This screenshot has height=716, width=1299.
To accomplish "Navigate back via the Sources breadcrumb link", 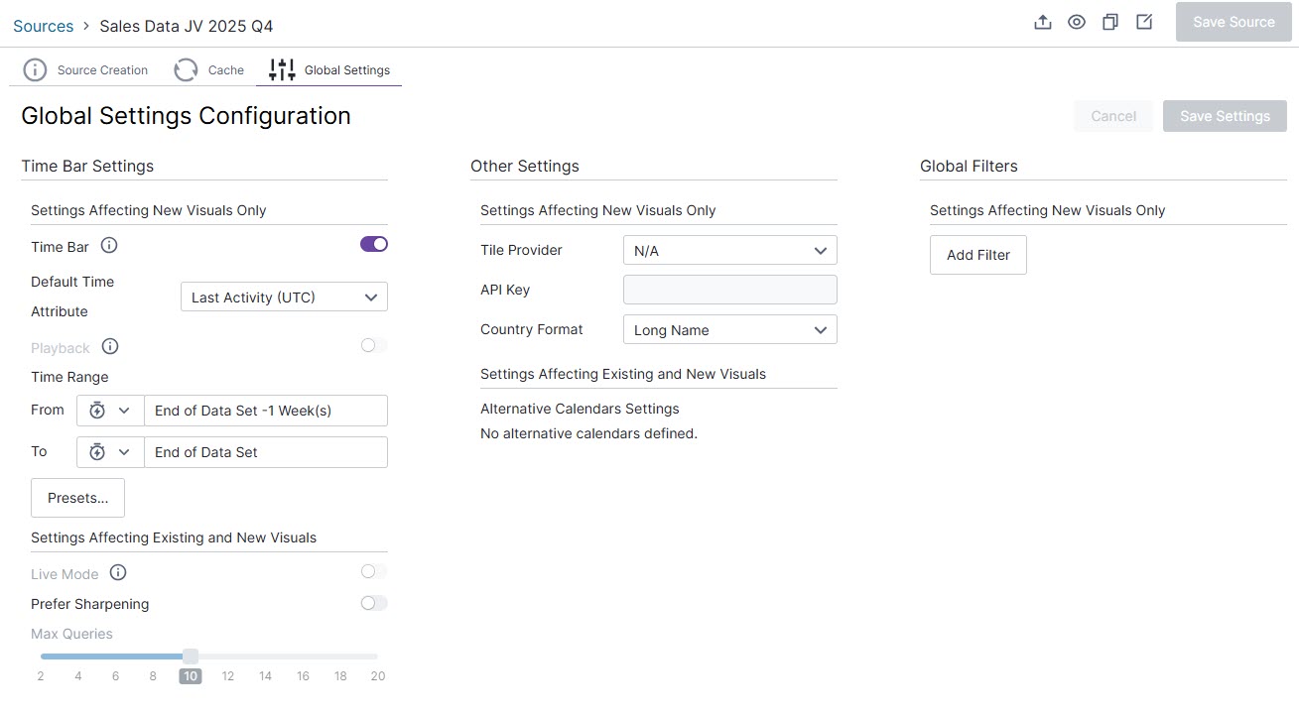I will pyautogui.click(x=43, y=25).
